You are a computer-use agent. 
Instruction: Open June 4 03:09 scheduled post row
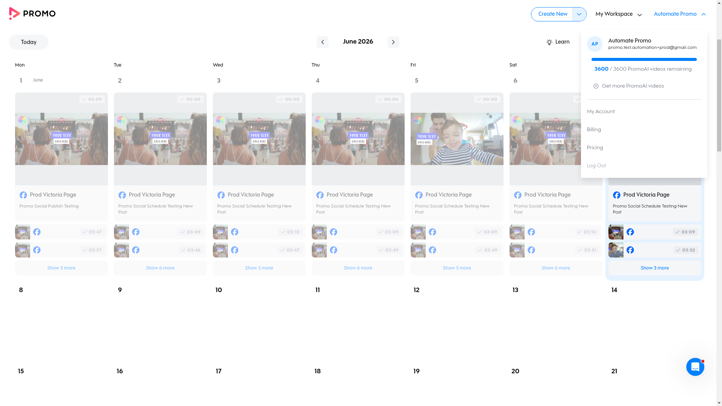pyautogui.click(x=358, y=232)
